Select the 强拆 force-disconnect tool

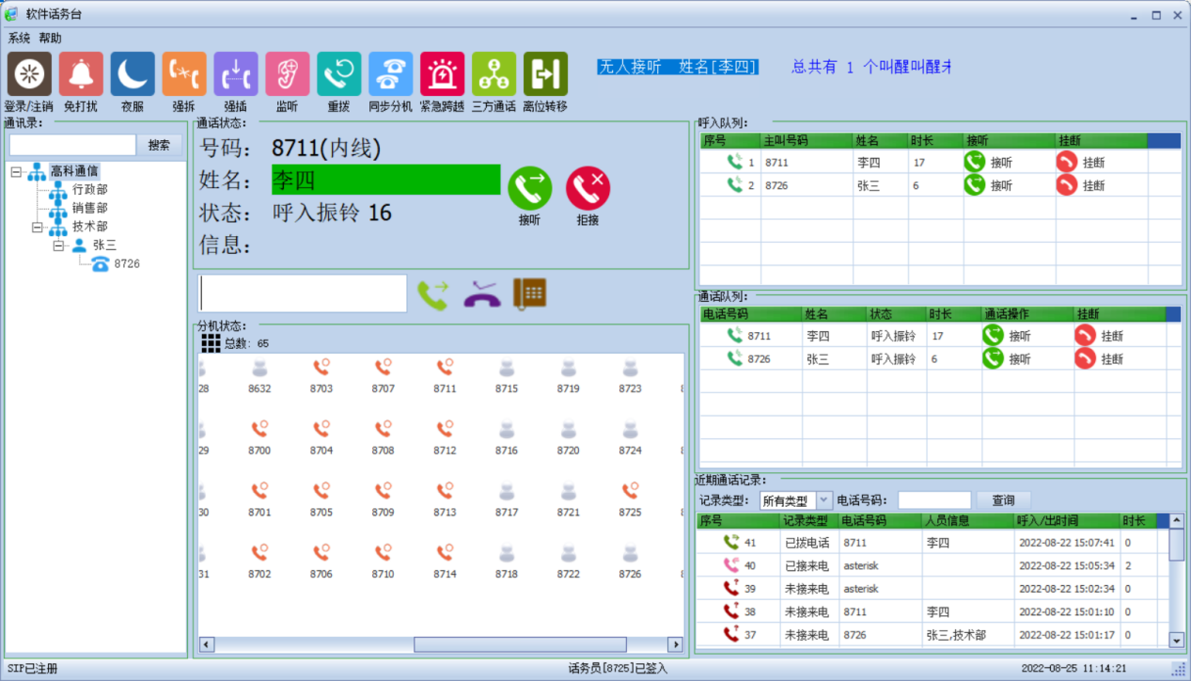click(x=183, y=73)
